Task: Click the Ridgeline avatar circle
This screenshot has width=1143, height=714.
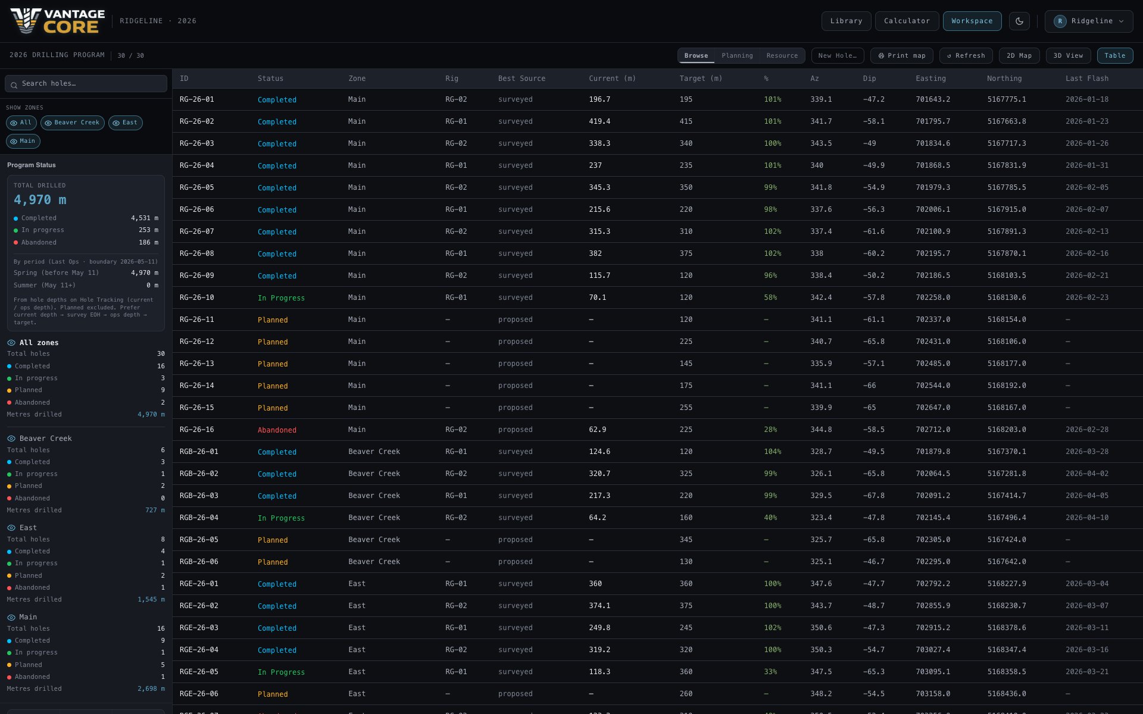Action: point(1060,21)
